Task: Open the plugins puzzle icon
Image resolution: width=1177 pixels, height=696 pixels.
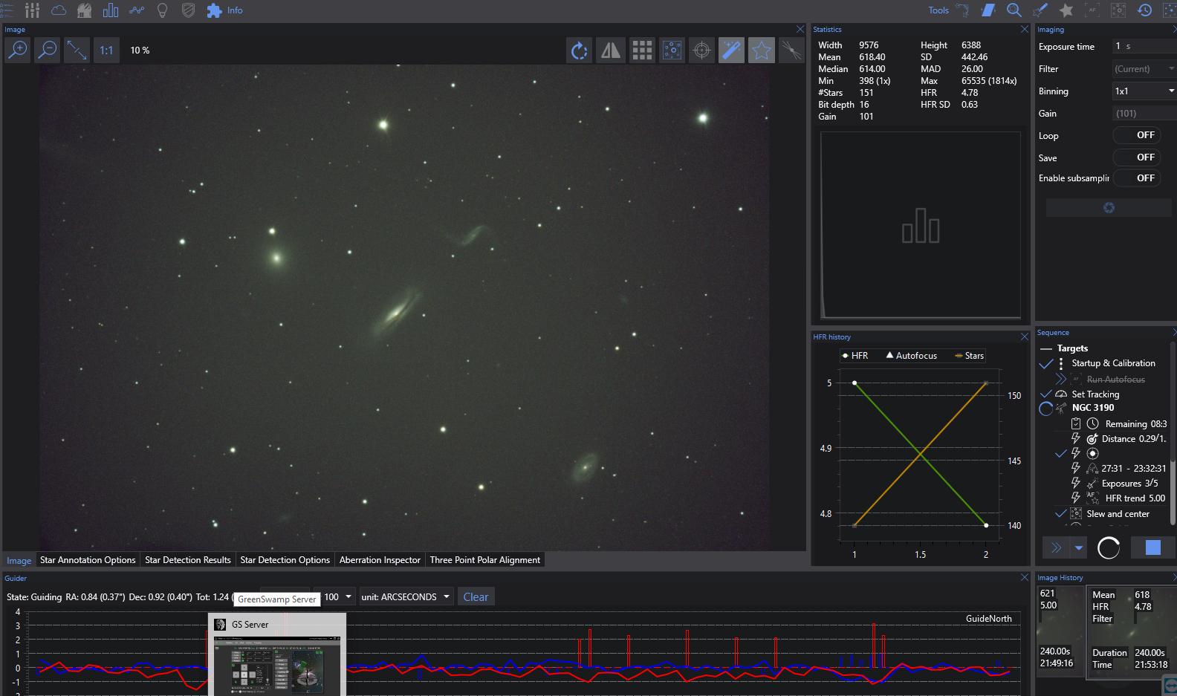Action: tap(214, 10)
